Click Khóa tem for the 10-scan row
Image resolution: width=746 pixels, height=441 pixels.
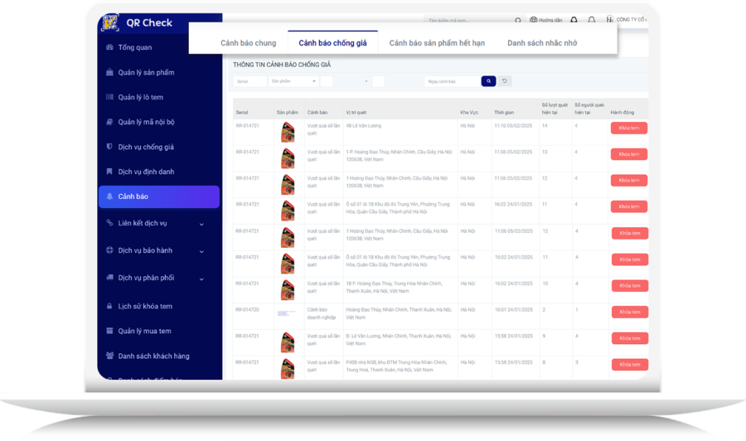[x=630, y=285]
